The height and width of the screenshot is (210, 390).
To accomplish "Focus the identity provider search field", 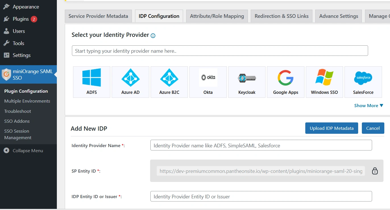I will pyautogui.click(x=220, y=51).
